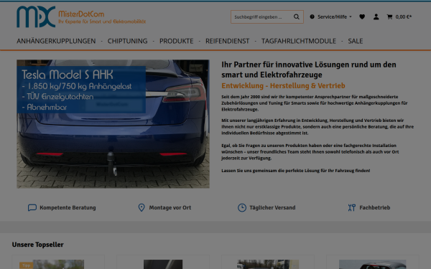Click the Ihr Partner für innovative Lösungen headline

(x=309, y=70)
